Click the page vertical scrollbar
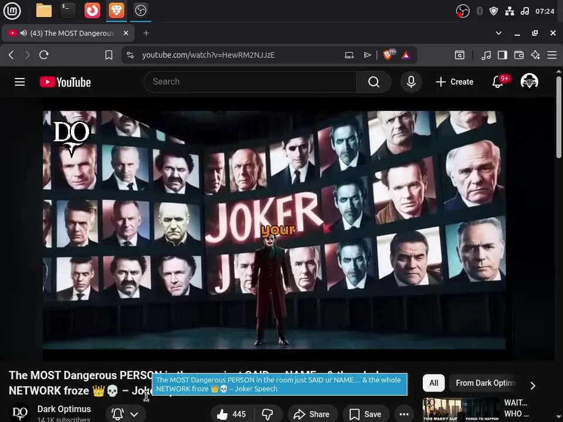The height and width of the screenshot is (422, 563). coord(559,116)
